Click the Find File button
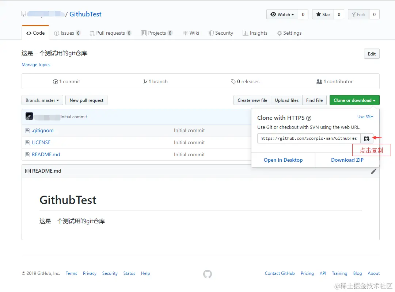 (314, 100)
